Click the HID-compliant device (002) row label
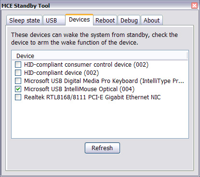The image size is (200, 177). tap(61, 73)
